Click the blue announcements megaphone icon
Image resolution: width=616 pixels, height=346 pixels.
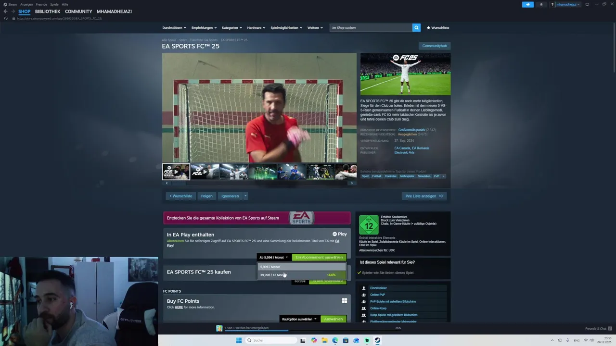[528, 4]
